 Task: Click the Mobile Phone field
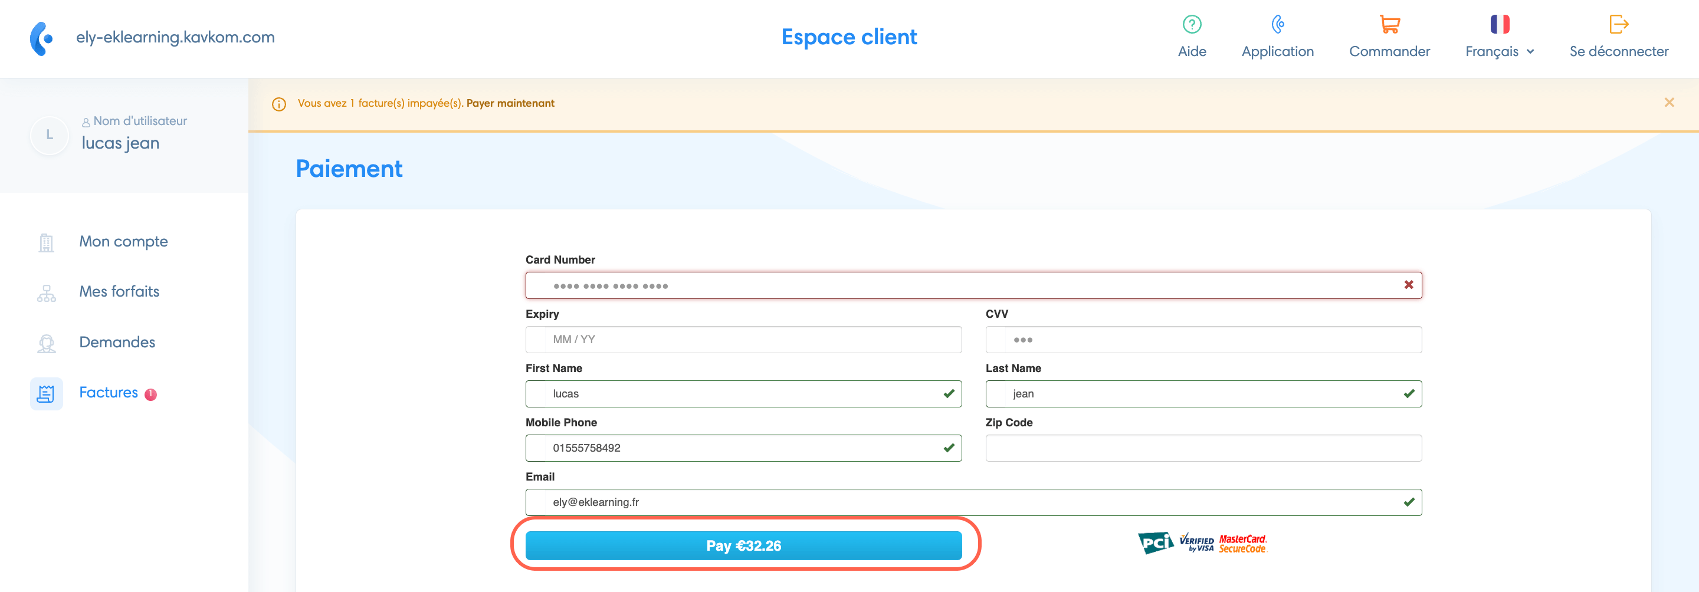(x=743, y=448)
